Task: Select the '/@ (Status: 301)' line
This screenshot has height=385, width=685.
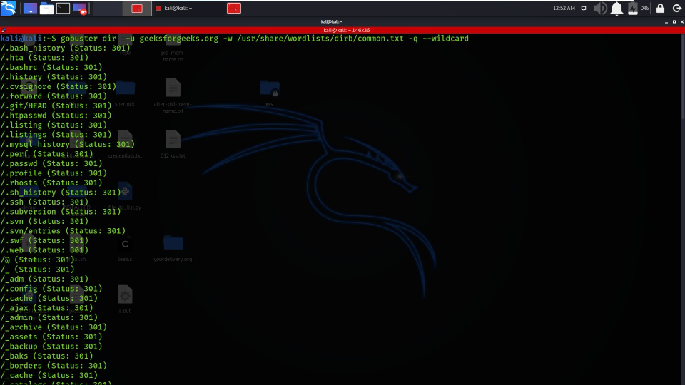Action: point(37,260)
